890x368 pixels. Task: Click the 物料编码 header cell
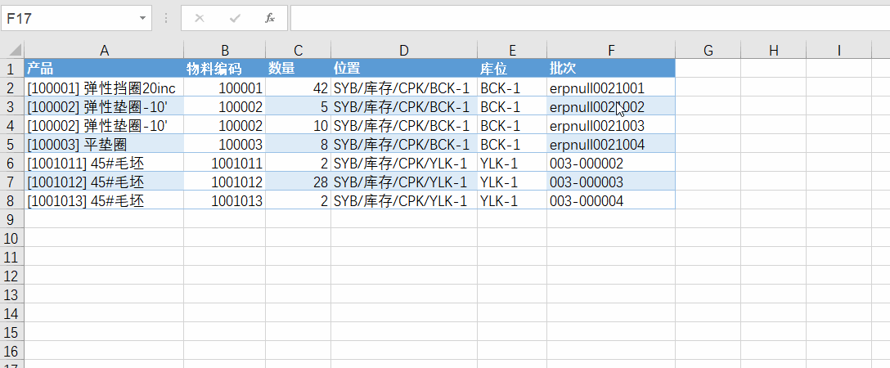224,69
